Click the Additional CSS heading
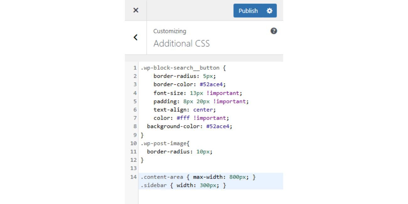The image size is (408, 204). pyautogui.click(x=181, y=43)
